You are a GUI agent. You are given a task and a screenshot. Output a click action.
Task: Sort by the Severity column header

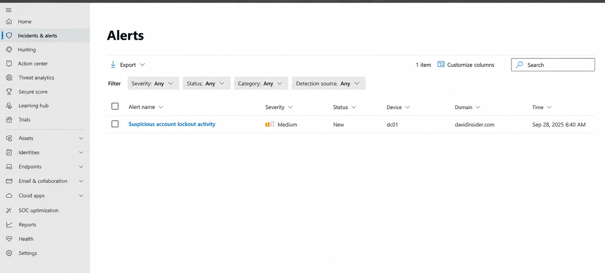click(x=279, y=107)
